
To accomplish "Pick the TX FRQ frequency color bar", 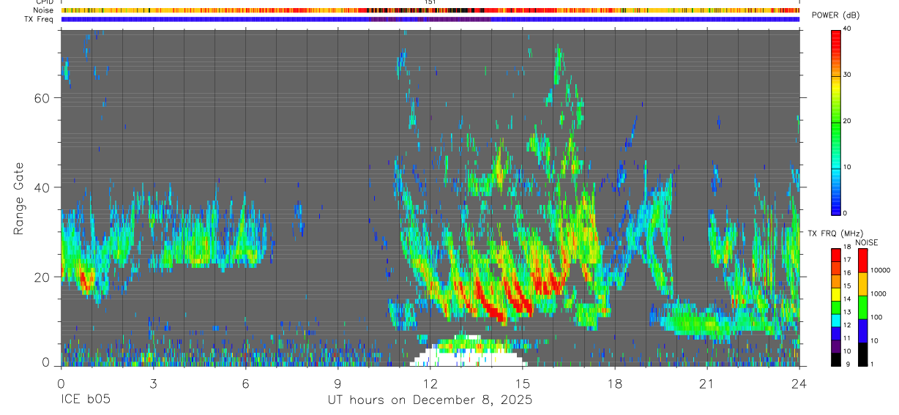I will coord(836,307).
